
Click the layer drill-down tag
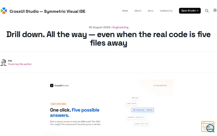pyautogui.click(x=58, y=104)
